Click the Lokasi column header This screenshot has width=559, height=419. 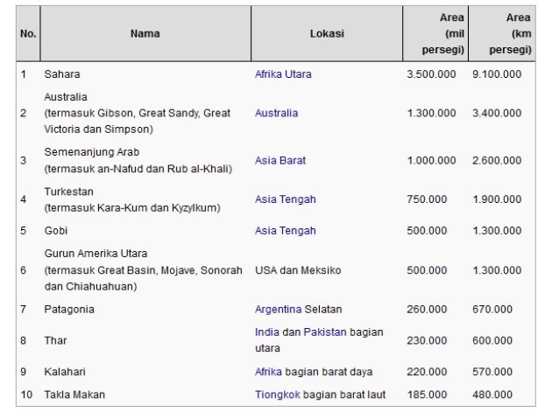click(327, 34)
